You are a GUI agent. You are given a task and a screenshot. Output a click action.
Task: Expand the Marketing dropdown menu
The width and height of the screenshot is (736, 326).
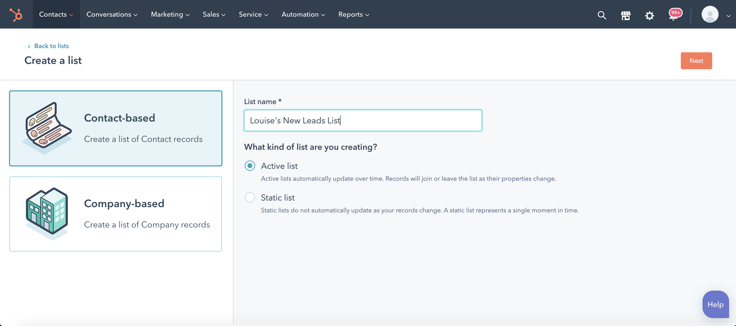pyautogui.click(x=170, y=14)
